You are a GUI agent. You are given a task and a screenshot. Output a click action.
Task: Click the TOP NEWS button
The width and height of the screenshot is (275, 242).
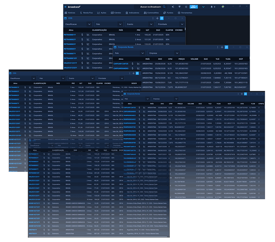194,7
